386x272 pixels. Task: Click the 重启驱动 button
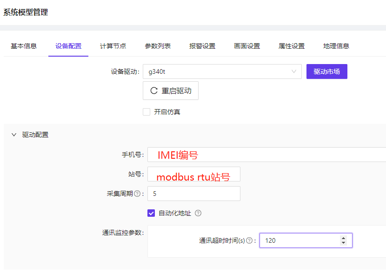pos(171,91)
